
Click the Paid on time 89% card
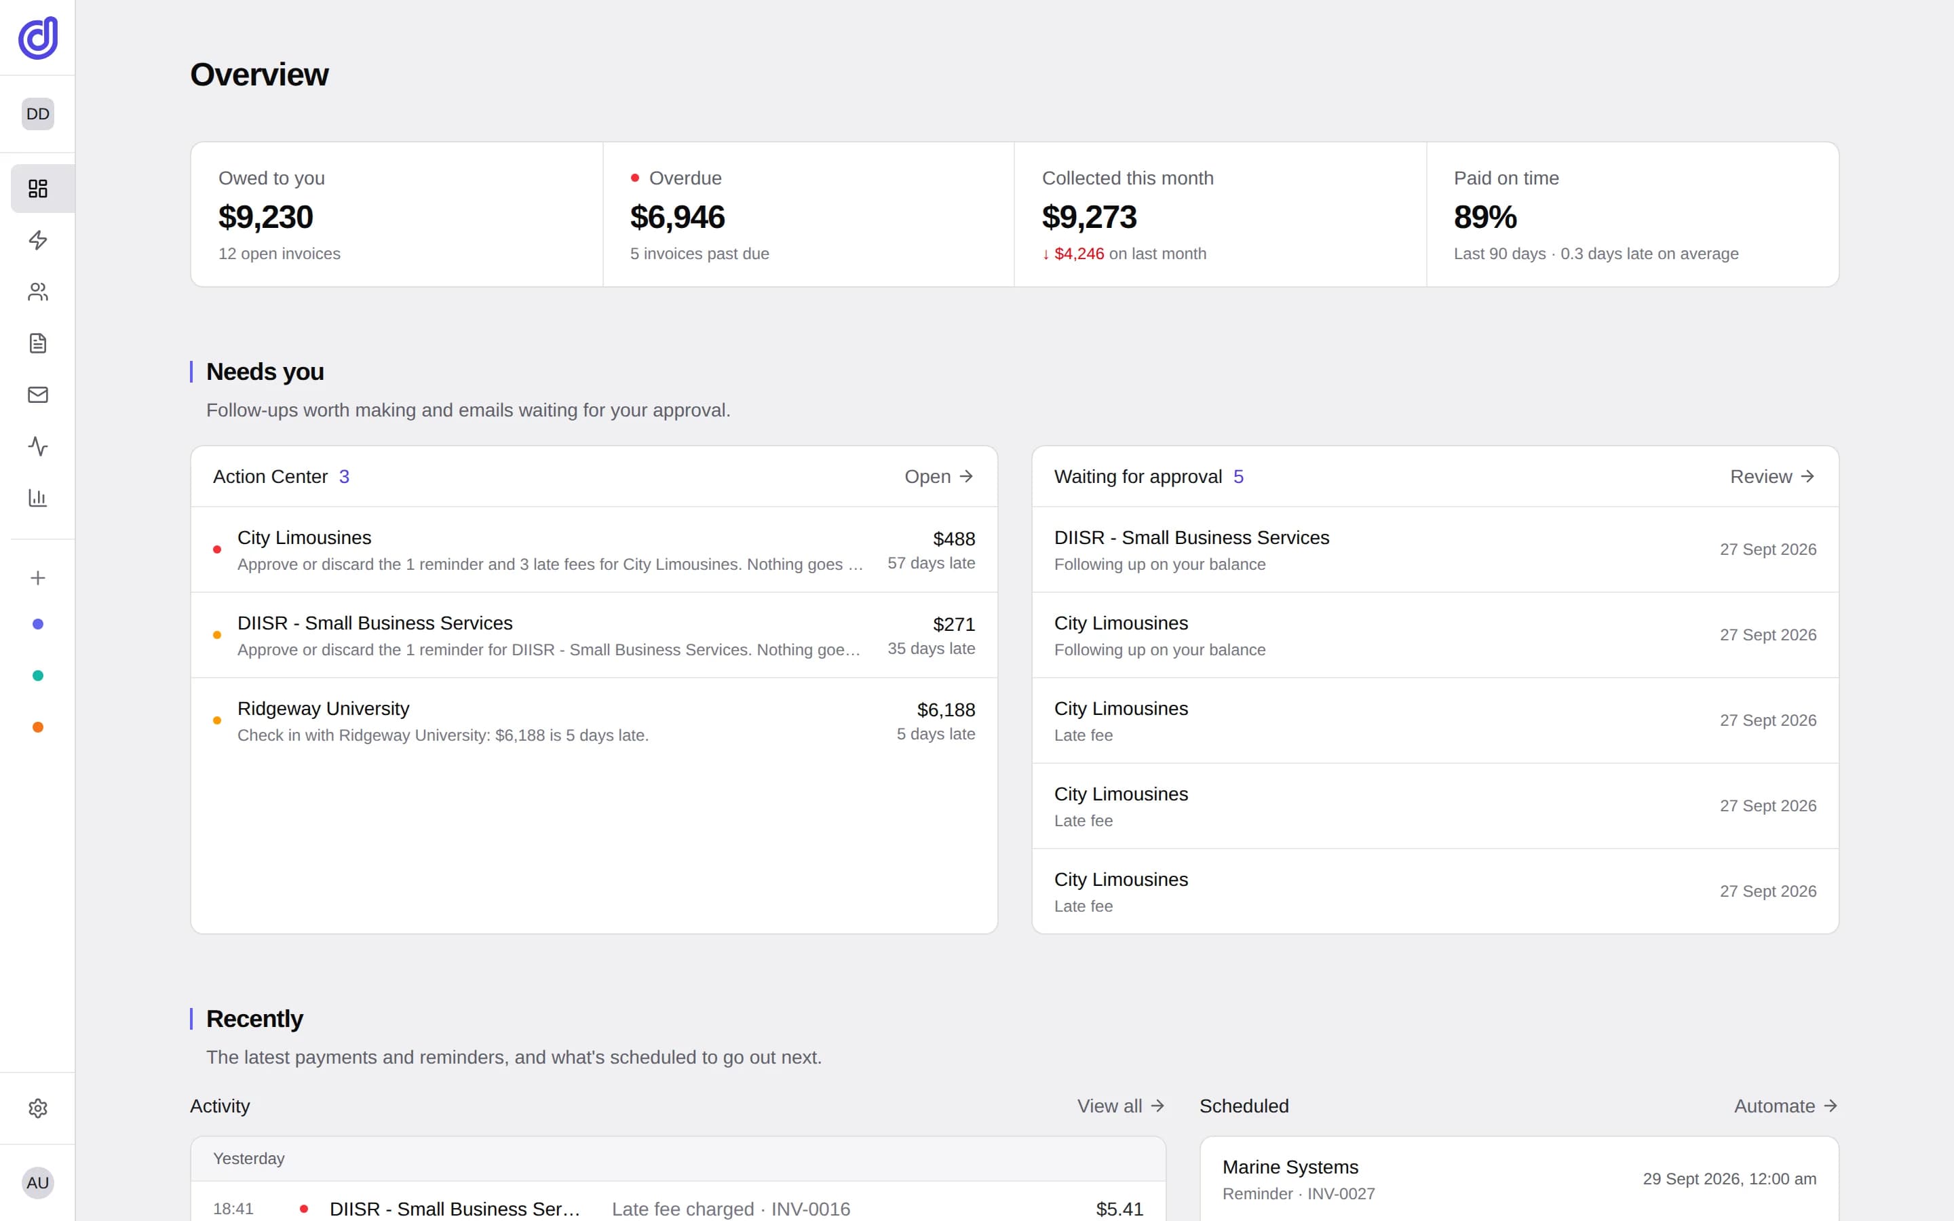click(x=1632, y=215)
